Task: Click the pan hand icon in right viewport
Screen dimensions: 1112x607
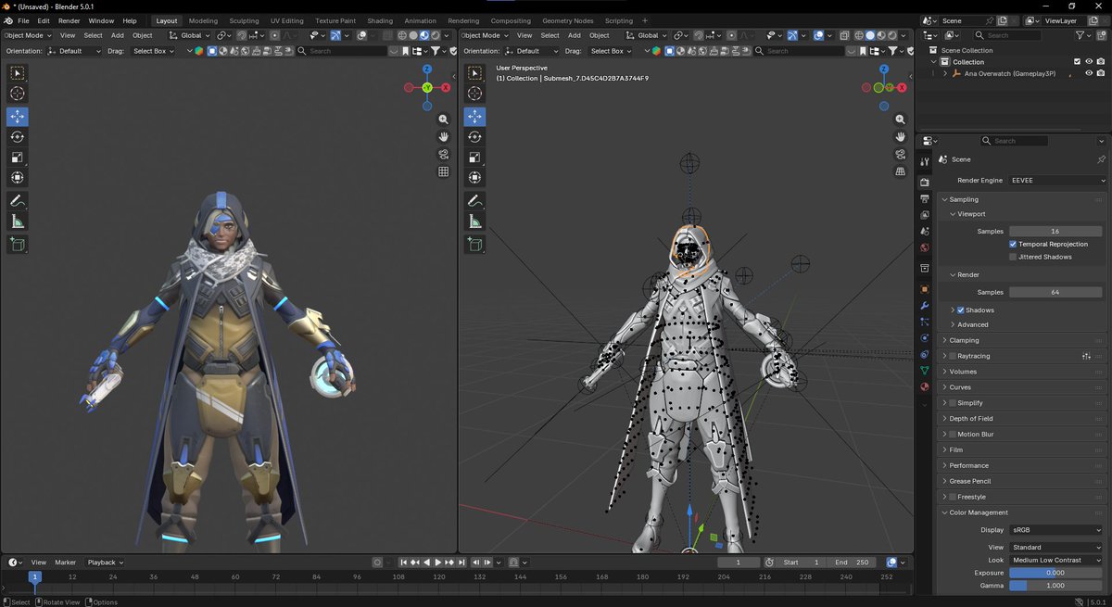Action: tap(900, 136)
